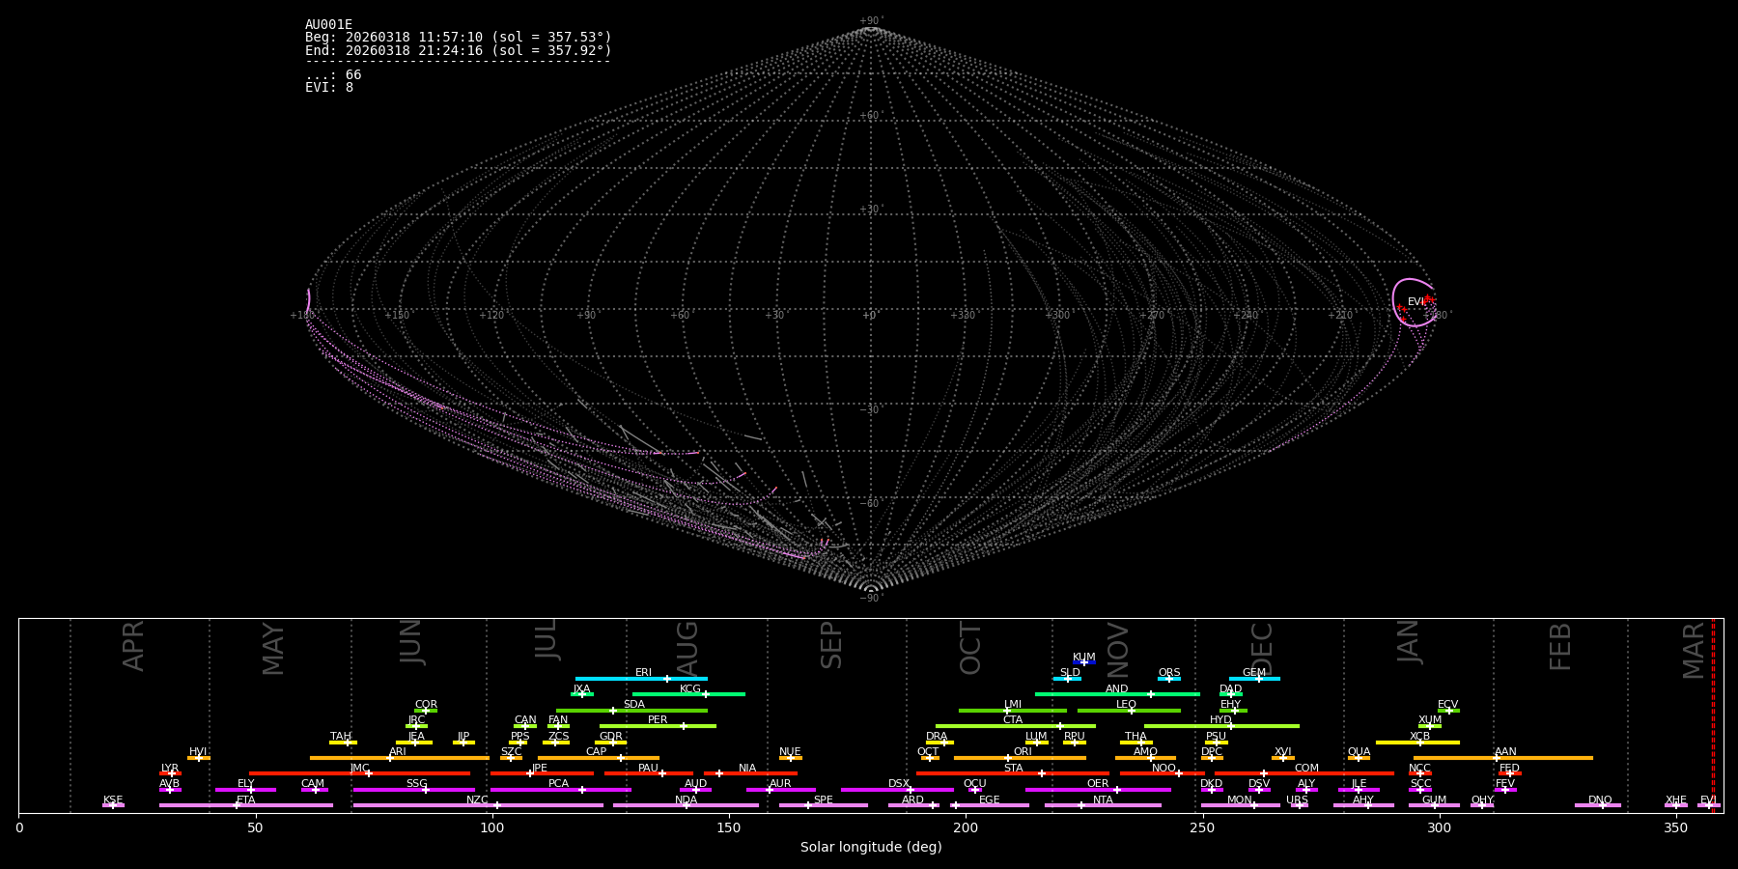Click the green KCG shower bar
Screen dimensions: 1738x869
[x=688, y=694]
